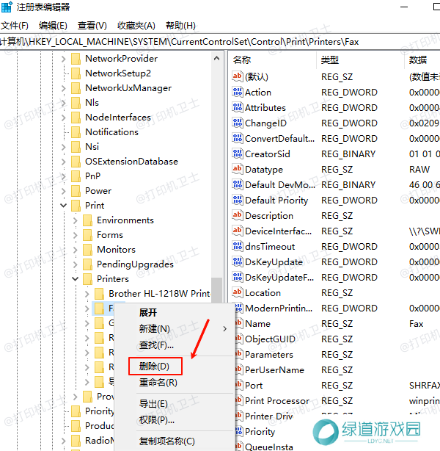Select the ModernPrintin... value
The height and width of the screenshot is (451, 440).
(279, 308)
